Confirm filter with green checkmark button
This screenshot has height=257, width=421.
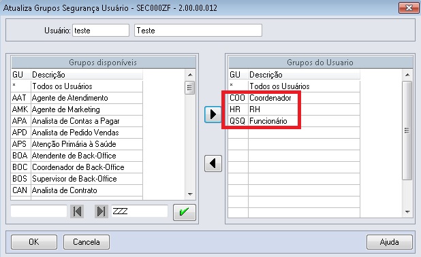tap(185, 212)
